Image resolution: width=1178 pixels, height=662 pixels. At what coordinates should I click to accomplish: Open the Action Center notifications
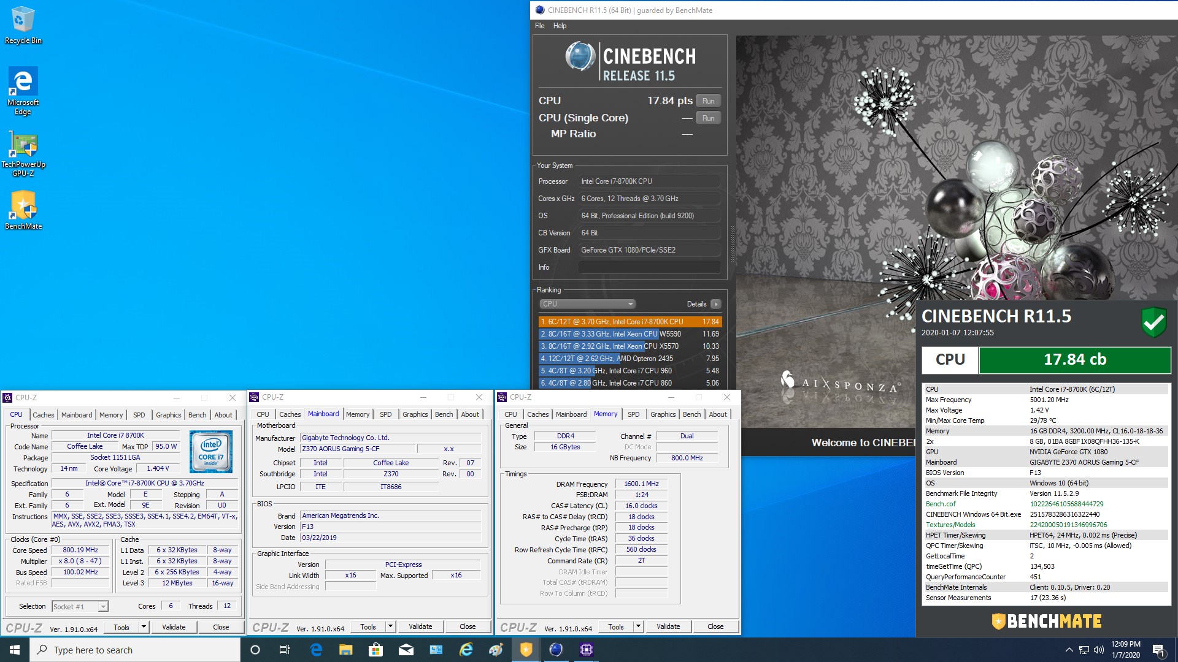(x=1159, y=650)
